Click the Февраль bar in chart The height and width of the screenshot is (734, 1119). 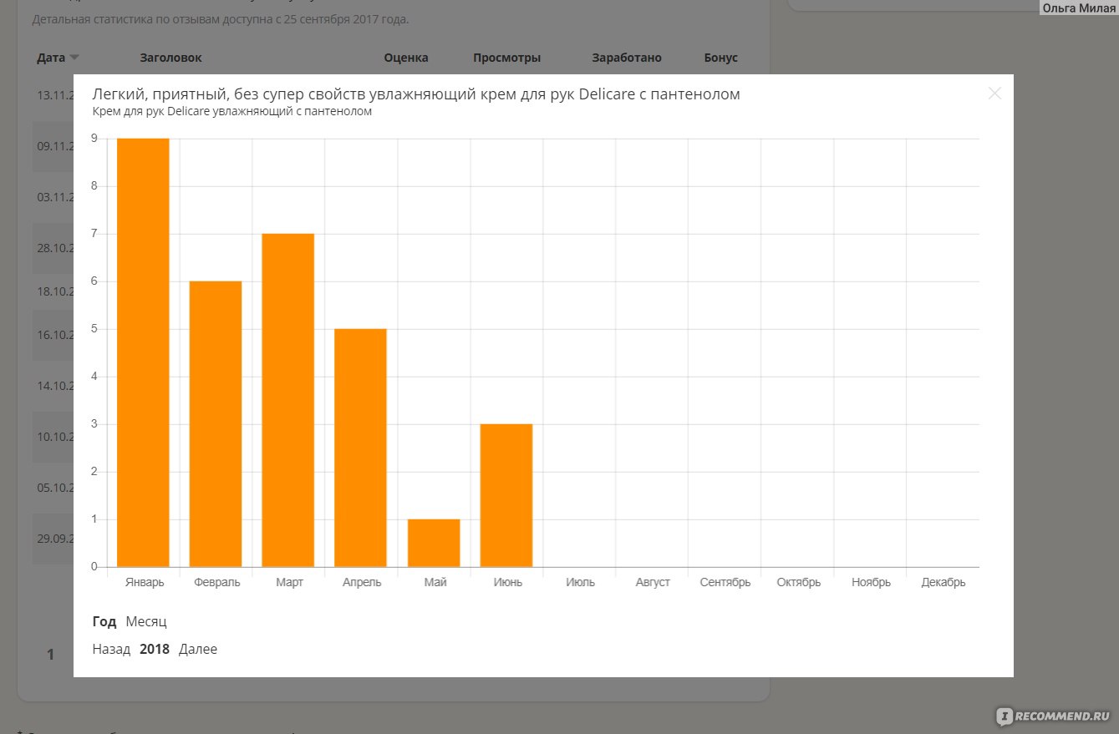click(216, 424)
